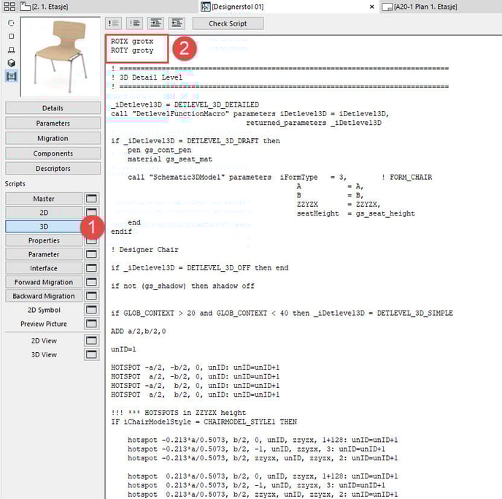502x499 pixels.
Task: Click 'if not (gs_shadow) then shadow off' line
Action: [182, 286]
